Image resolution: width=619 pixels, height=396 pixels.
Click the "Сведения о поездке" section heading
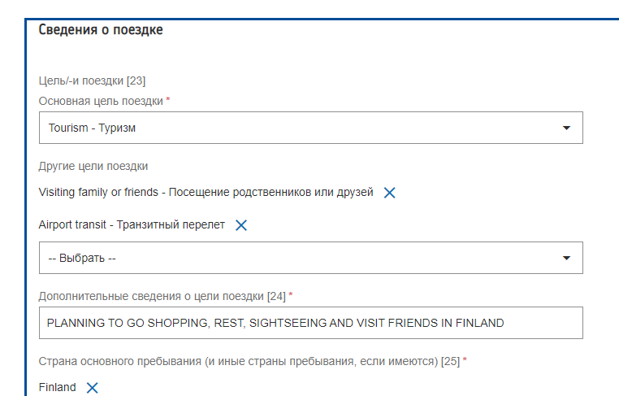[101, 30]
